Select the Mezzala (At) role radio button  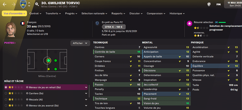(x=6, y=99)
